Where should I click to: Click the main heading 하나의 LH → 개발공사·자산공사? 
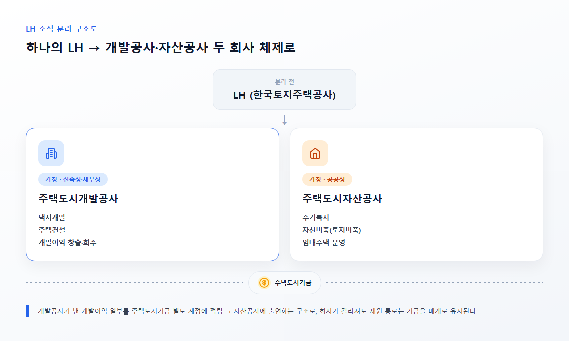tap(161, 47)
